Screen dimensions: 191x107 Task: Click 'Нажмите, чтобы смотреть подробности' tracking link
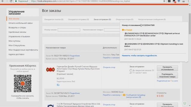(139, 56)
